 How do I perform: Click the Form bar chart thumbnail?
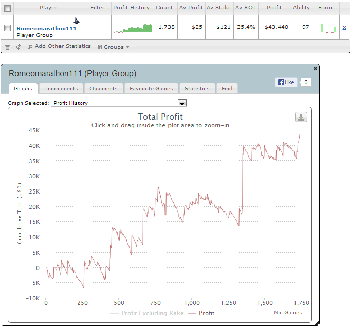[x=326, y=28]
